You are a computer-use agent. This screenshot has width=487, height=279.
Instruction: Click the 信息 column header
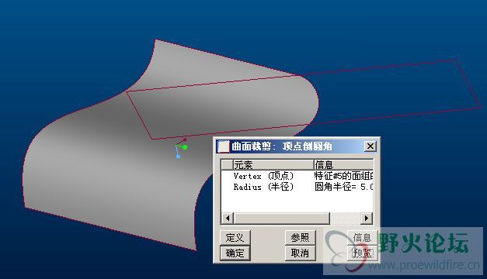click(x=343, y=164)
